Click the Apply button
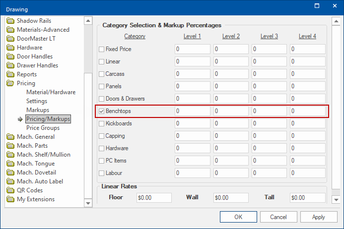344x229 pixels. click(319, 217)
